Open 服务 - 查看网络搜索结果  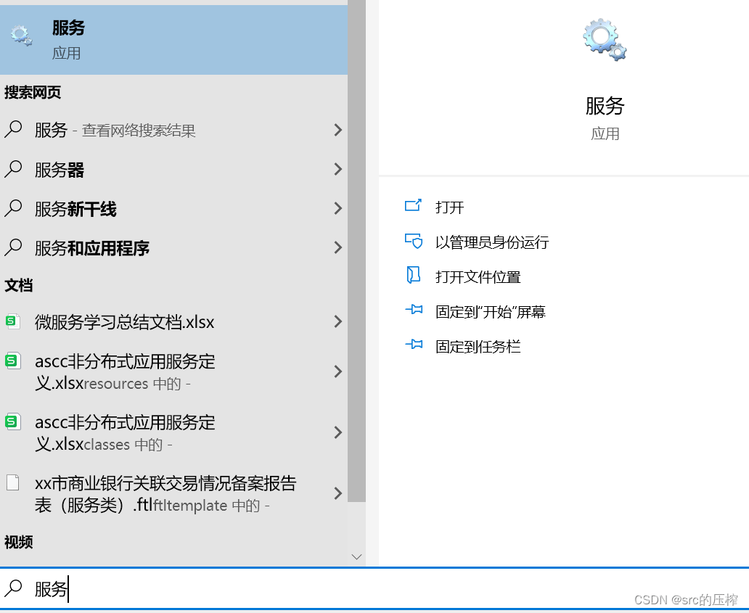coord(174,130)
